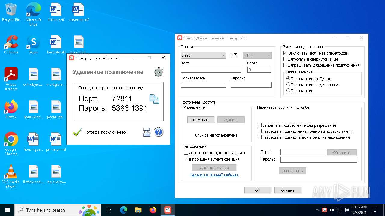Expand proxy mode 'Авто' dropdown
This screenshot has width=385, height=216.
tap(204, 55)
